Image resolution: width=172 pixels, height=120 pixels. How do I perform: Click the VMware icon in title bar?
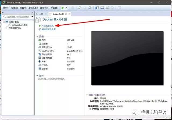pos(3,2)
